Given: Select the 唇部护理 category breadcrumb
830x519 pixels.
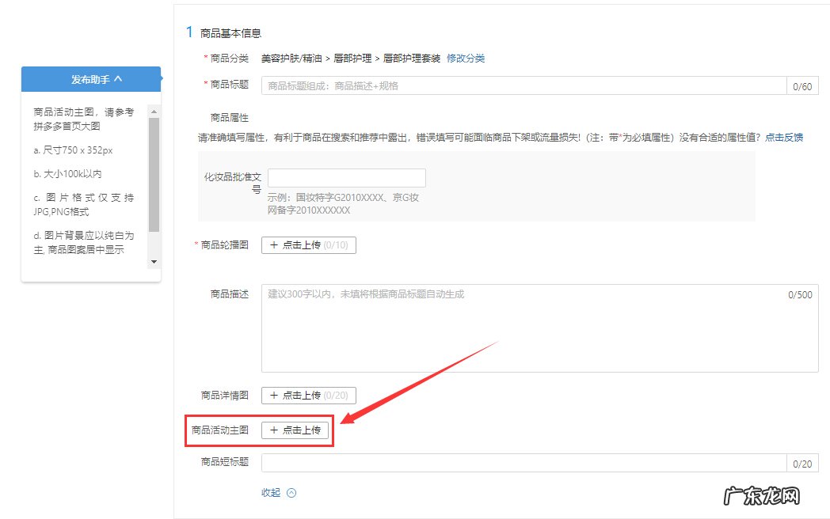Looking at the screenshot, I should [x=352, y=59].
